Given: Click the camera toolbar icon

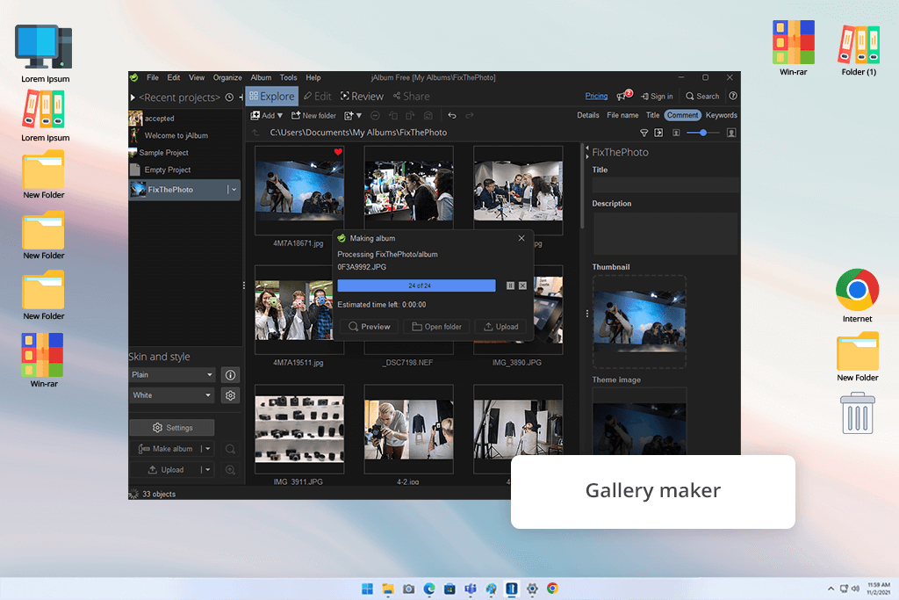Looking at the screenshot, I should [x=428, y=115].
